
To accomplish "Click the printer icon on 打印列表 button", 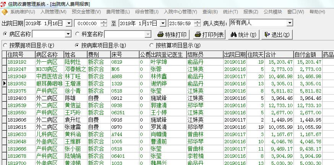I will (198, 35).
